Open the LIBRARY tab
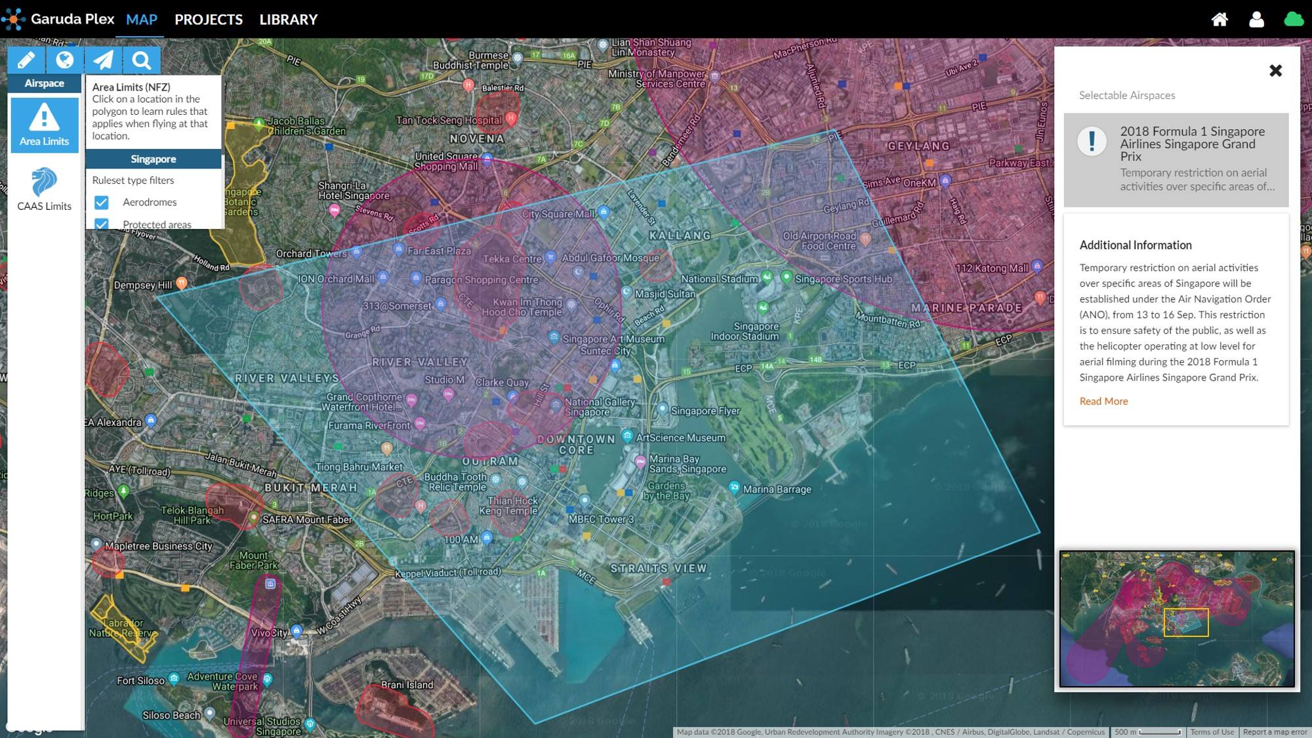1312x738 pixels. [288, 20]
